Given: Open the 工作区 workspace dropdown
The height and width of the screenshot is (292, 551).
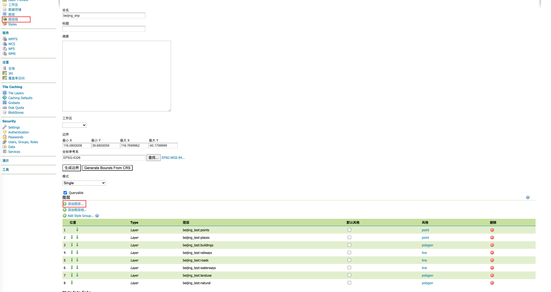Looking at the screenshot, I should pyautogui.click(x=74, y=125).
